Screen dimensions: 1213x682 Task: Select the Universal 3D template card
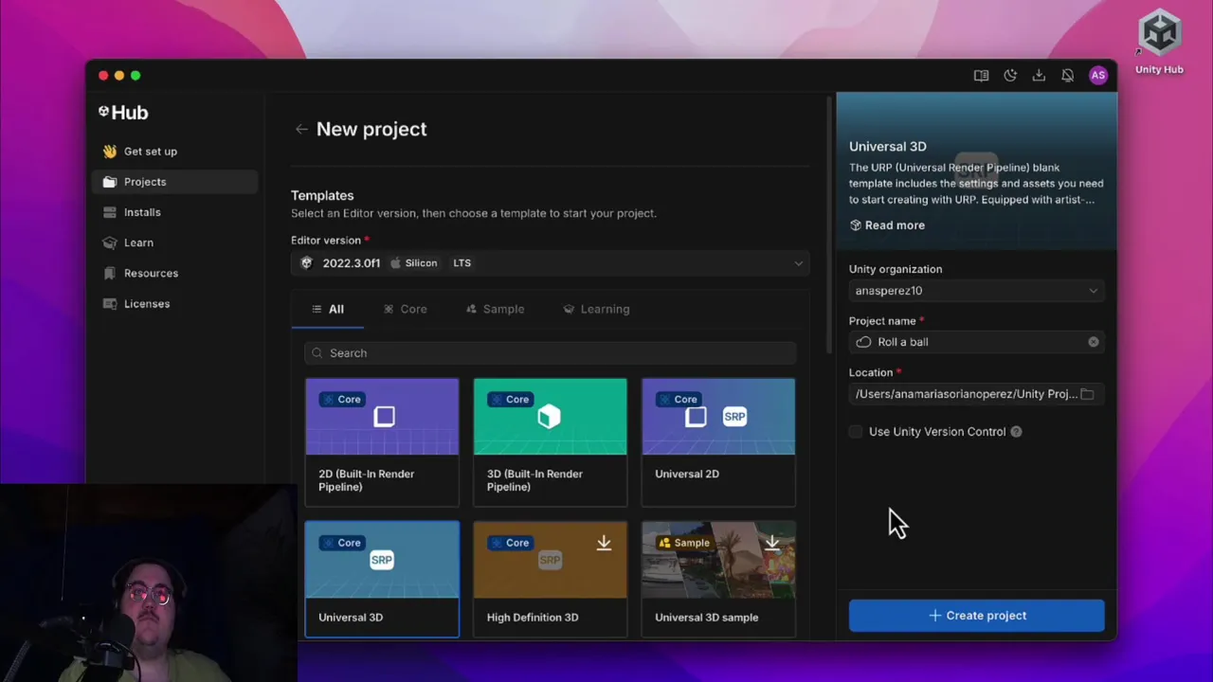pos(382,579)
